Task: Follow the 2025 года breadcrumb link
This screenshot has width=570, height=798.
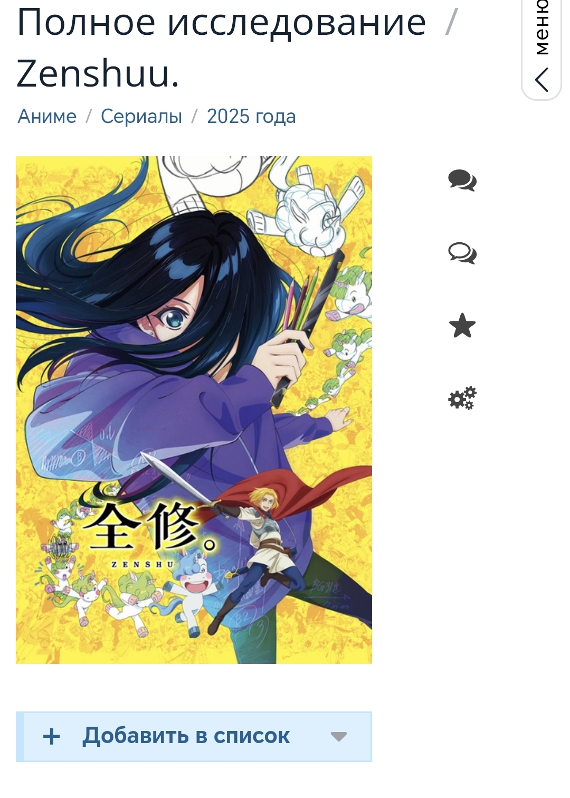Action: tap(251, 116)
